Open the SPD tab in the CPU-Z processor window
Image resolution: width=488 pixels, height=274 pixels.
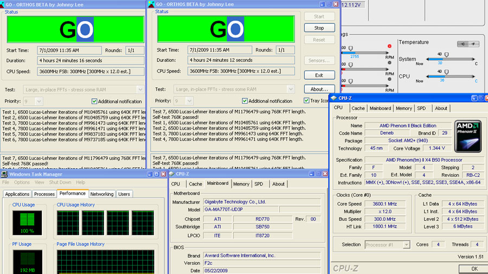421,109
